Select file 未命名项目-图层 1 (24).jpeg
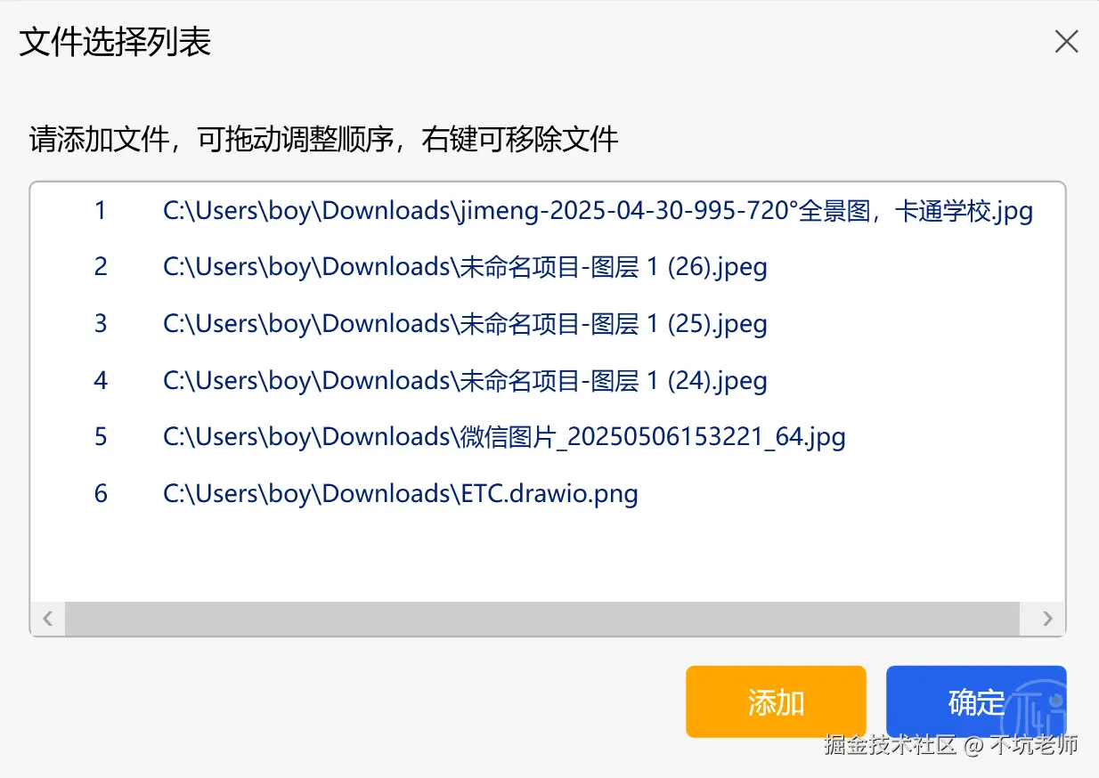The image size is (1099, 778). pos(548,381)
